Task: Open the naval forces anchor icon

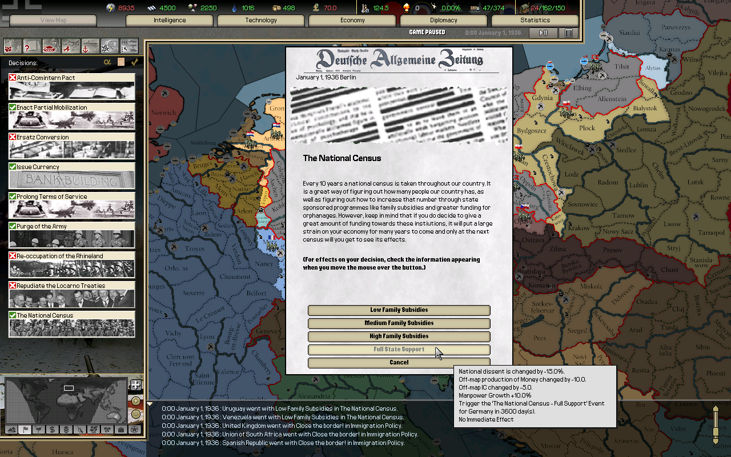Action: pyautogui.click(x=90, y=46)
